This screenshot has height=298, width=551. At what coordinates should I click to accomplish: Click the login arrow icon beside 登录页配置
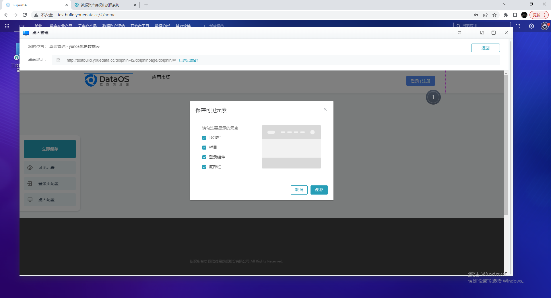(x=30, y=184)
